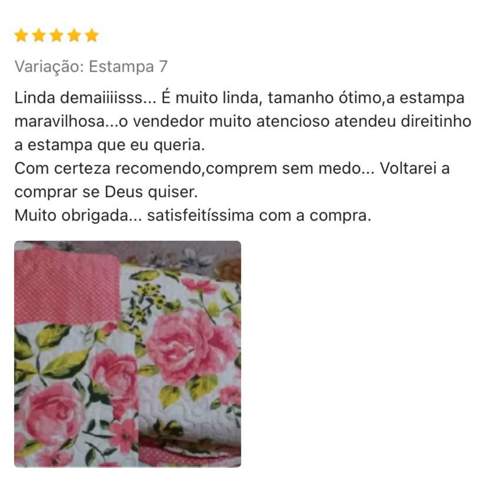Click the word 'vendedor' in the review
Image resolution: width=487 pixels, height=487 pixels.
tap(169, 121)
